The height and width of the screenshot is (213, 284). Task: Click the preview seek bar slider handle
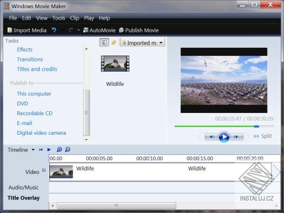[x=256, y=127]
